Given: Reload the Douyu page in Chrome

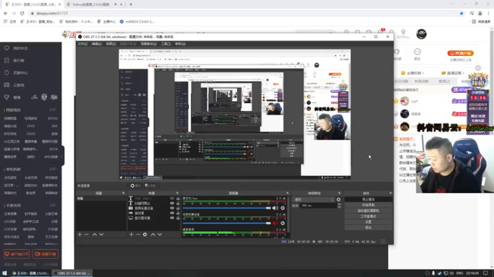Looking at the screenshot, I should click(x=22, y=13).
